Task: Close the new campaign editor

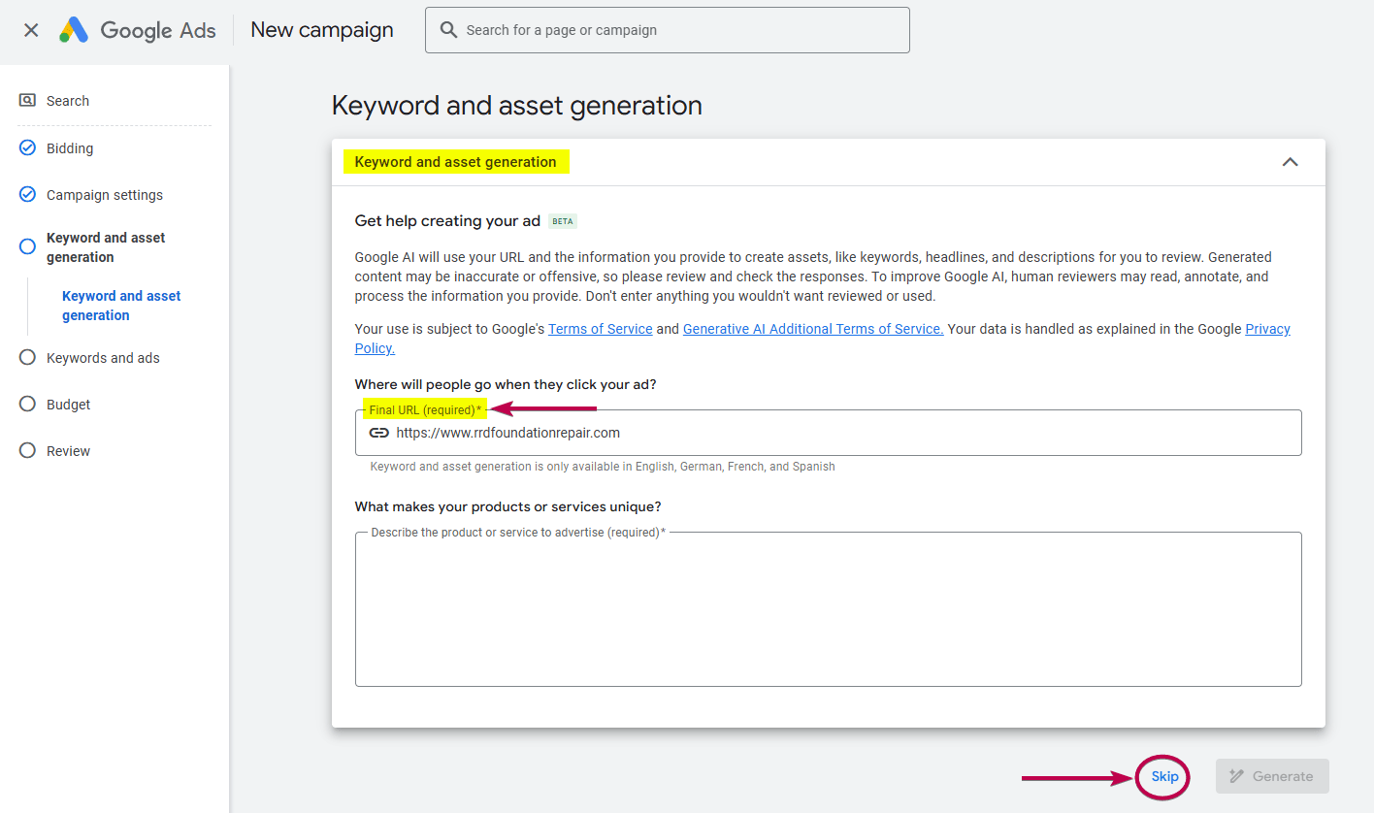Action: click(31, 30)
